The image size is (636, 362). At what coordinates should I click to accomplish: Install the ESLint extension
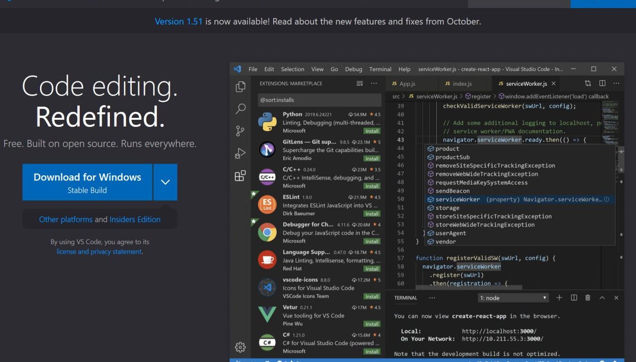tap(372, 214)
